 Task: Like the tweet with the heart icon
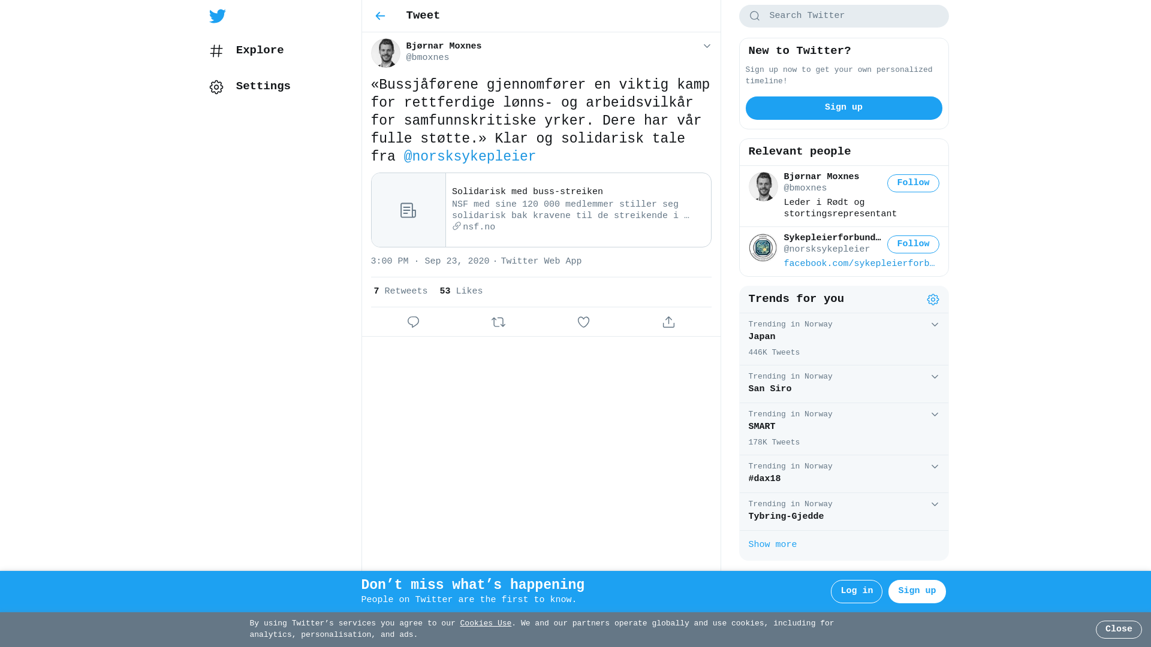click(x=584, y=322)
